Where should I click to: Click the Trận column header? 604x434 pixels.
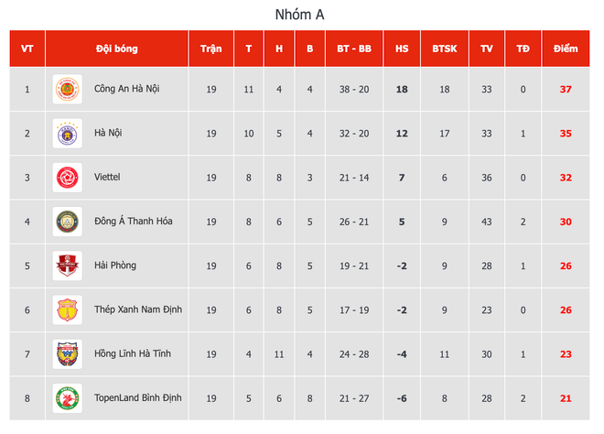pos(211,49)
